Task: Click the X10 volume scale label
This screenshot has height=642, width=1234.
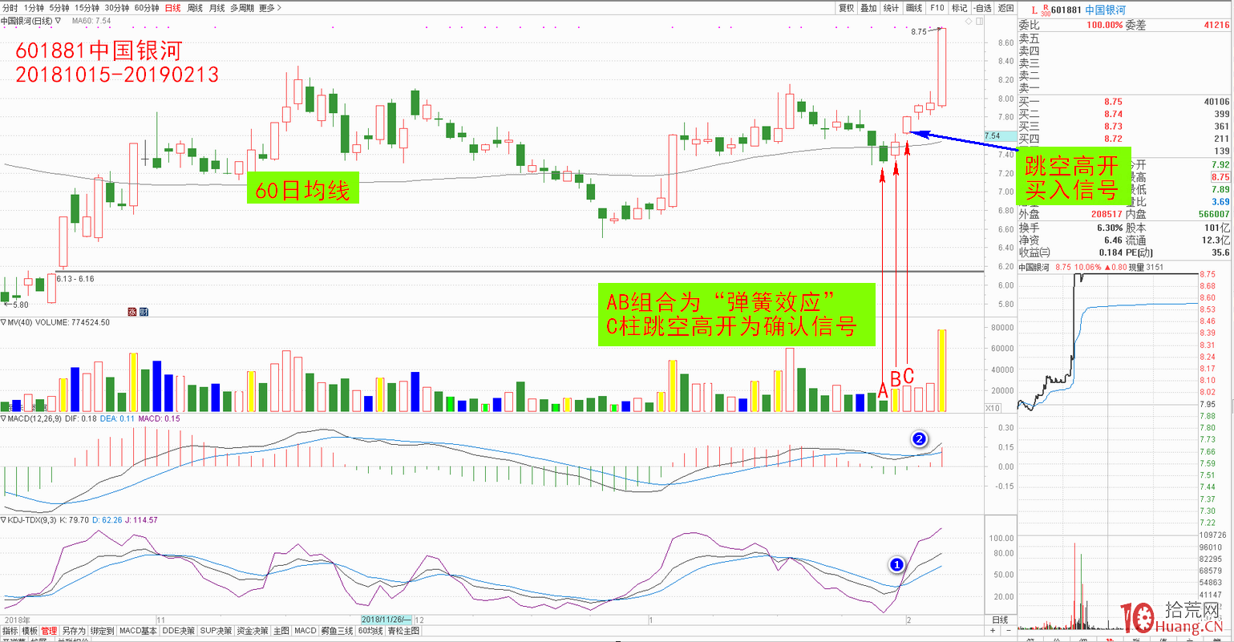Action: pyautogui.click(x=993, y=408)
